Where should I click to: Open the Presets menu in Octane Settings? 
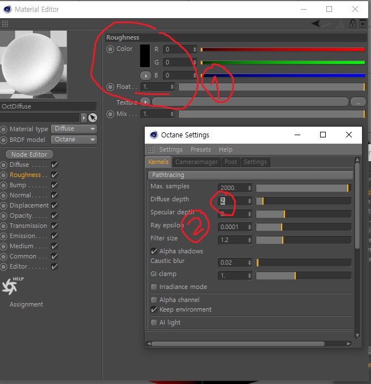pos(200,149)
